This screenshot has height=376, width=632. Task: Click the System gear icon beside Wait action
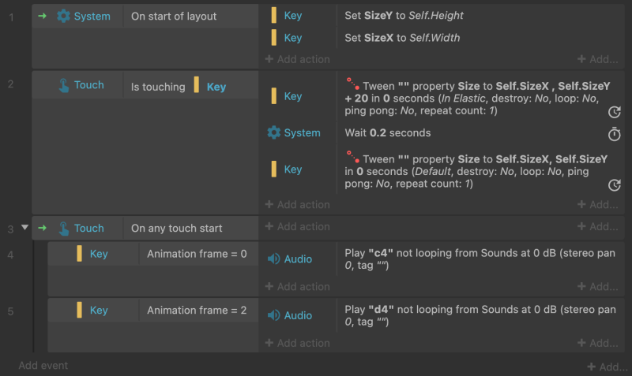pos(273,132)
